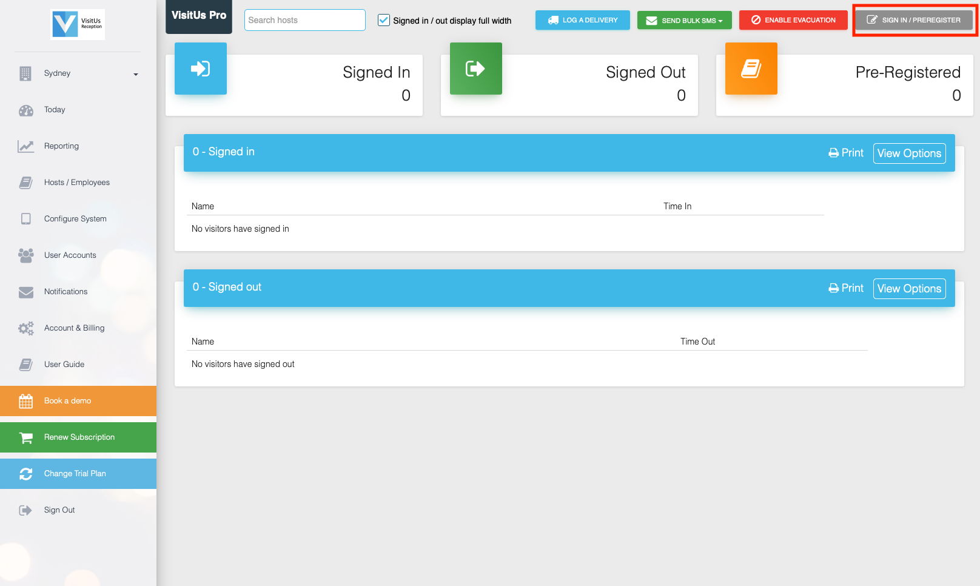Click the Search hosts input field
The height and width of the screenshot is (586, 980).
tap(305, 20)
